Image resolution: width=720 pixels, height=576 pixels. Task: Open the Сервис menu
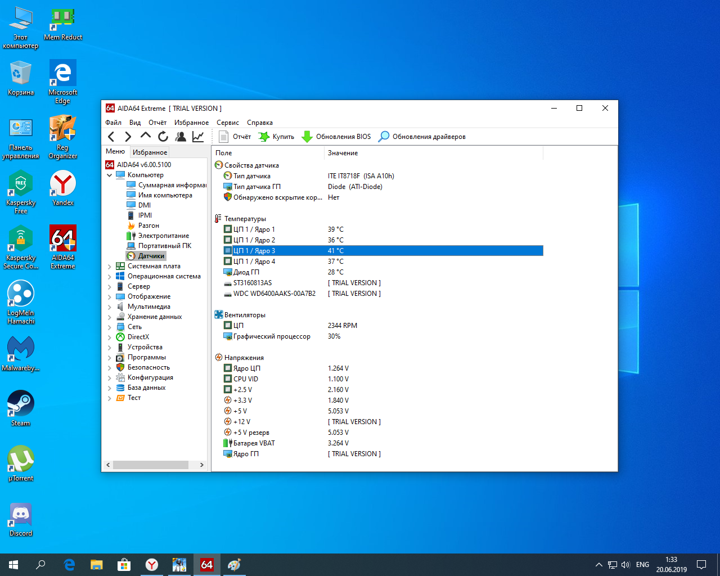coord(228,123)
